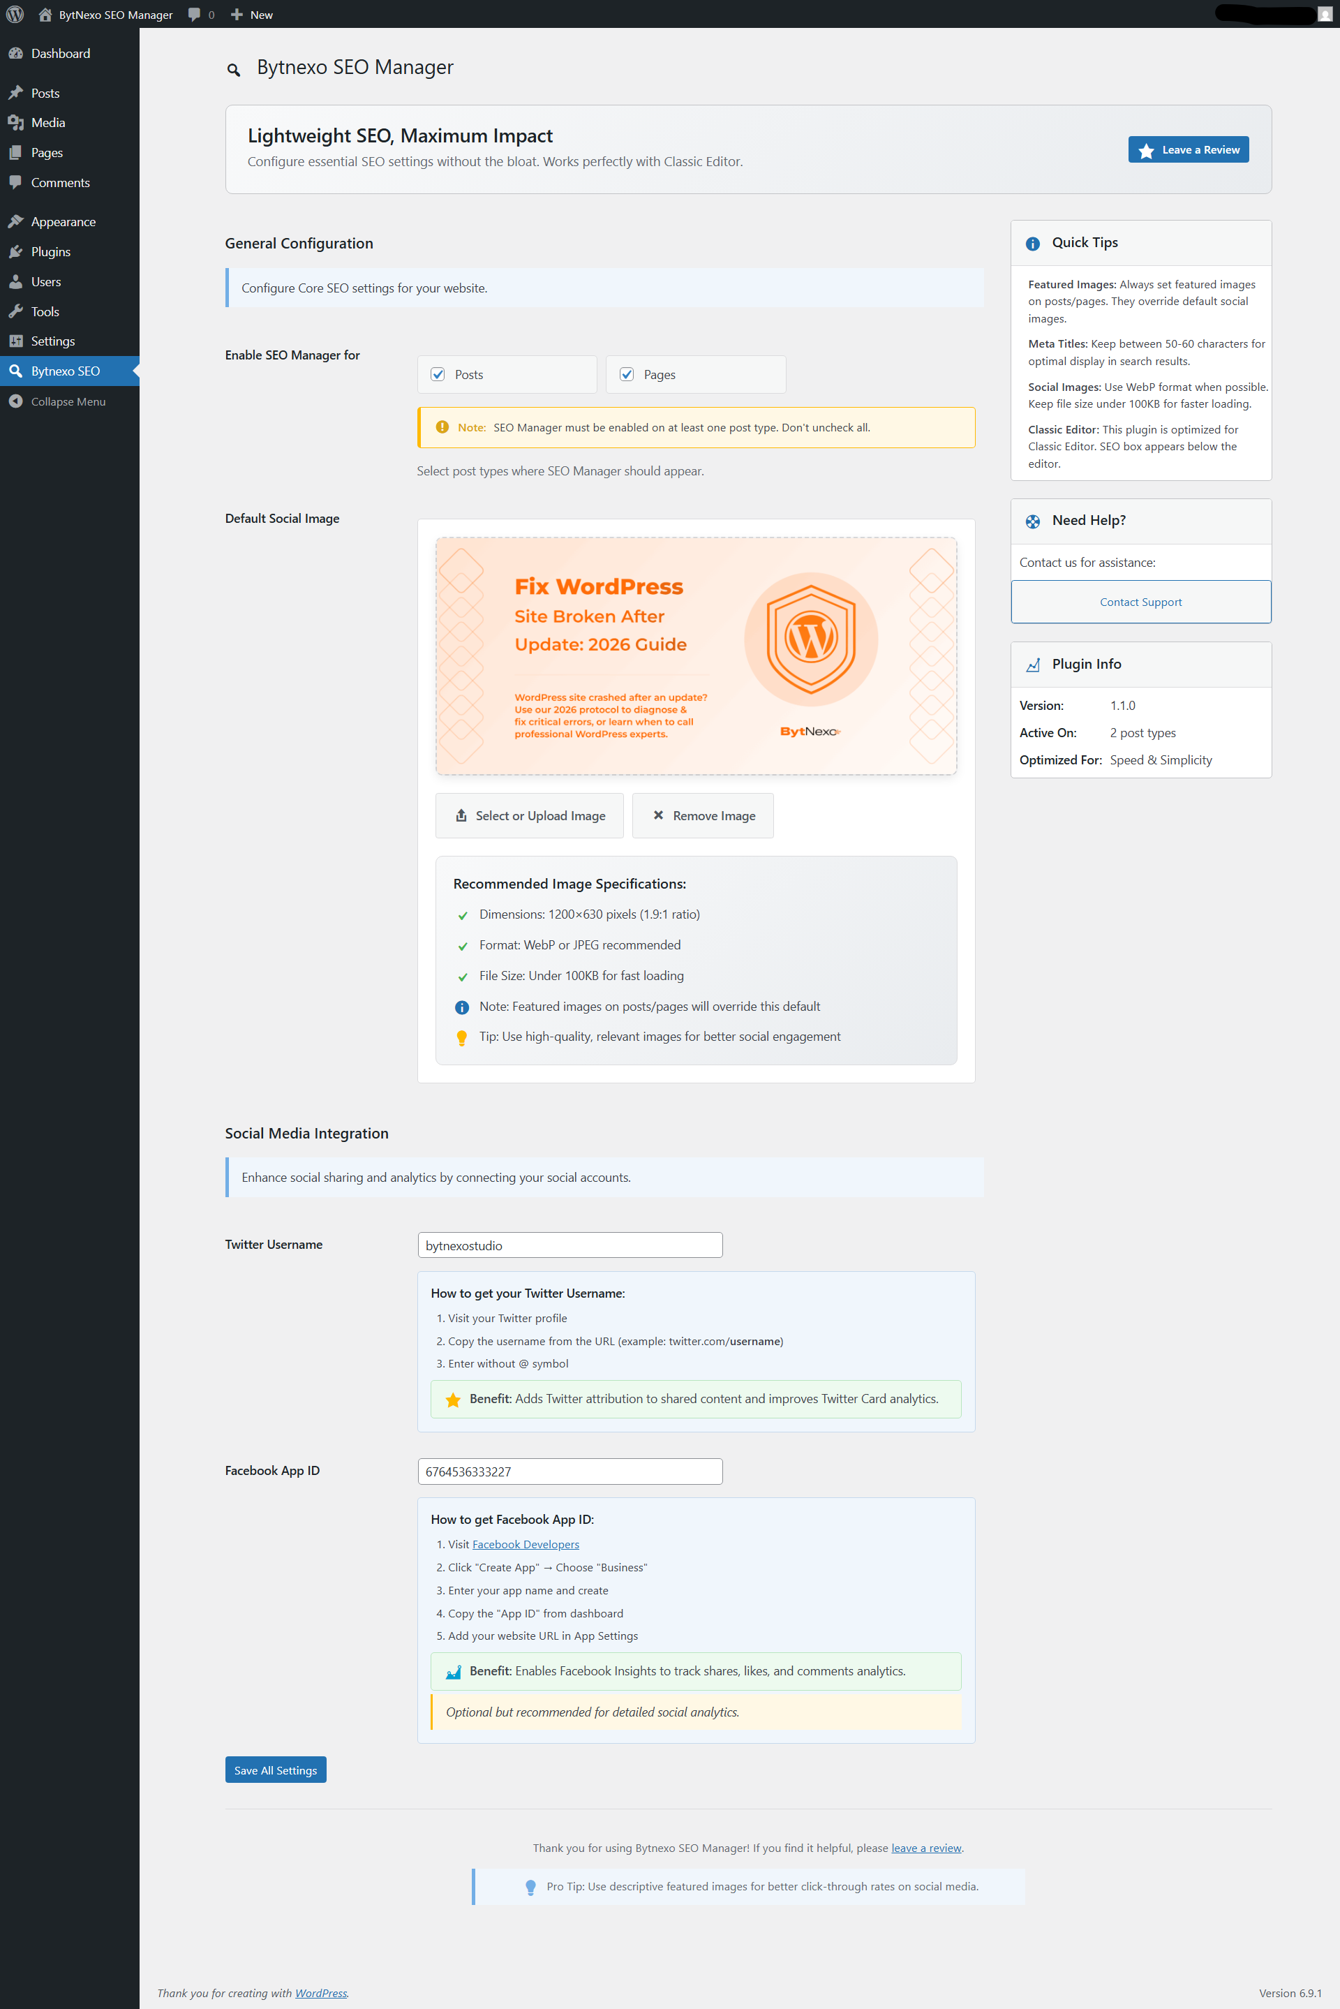Click the Media library icon in sidebar

click(17, 122)
